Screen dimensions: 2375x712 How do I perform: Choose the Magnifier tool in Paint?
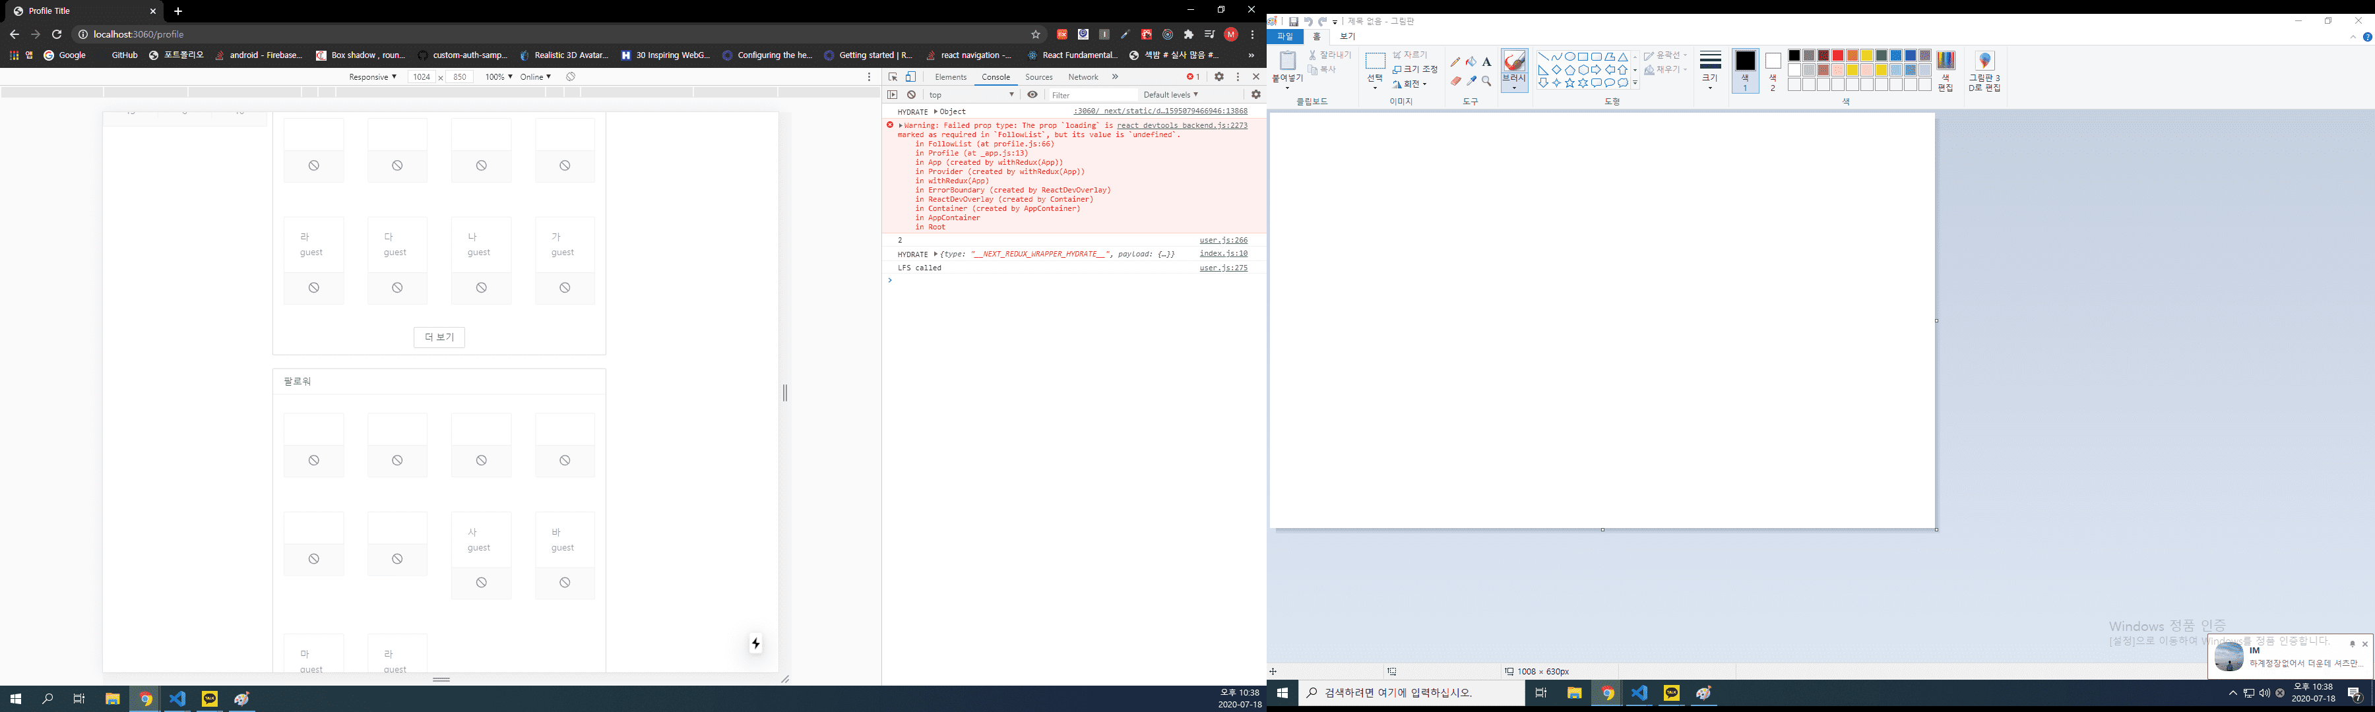[1486, 81]
